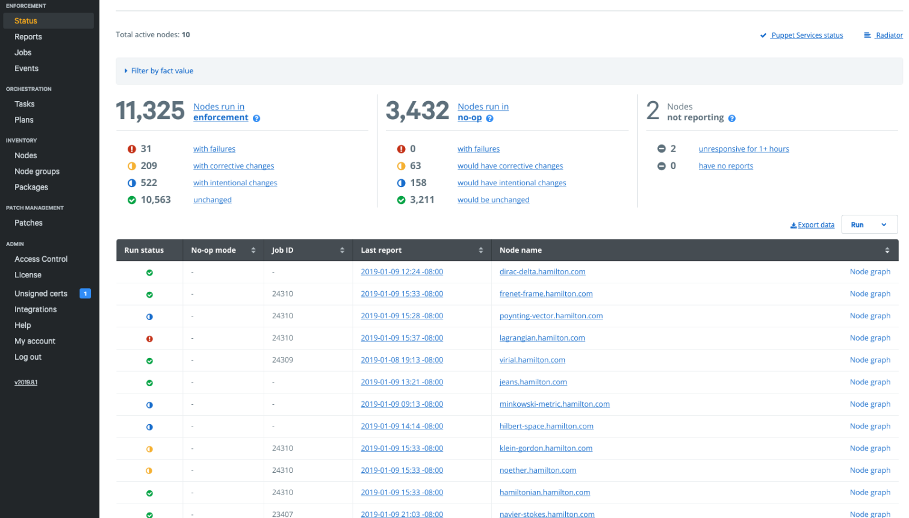This screenshot has width=909, height=518.
Task: Click with intentional changes link
Action: point(235,183)
